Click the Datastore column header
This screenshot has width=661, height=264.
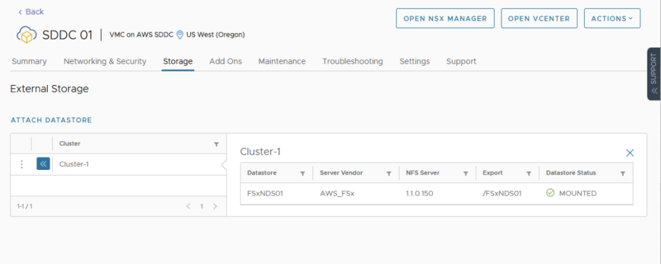[x=261, y=173]
